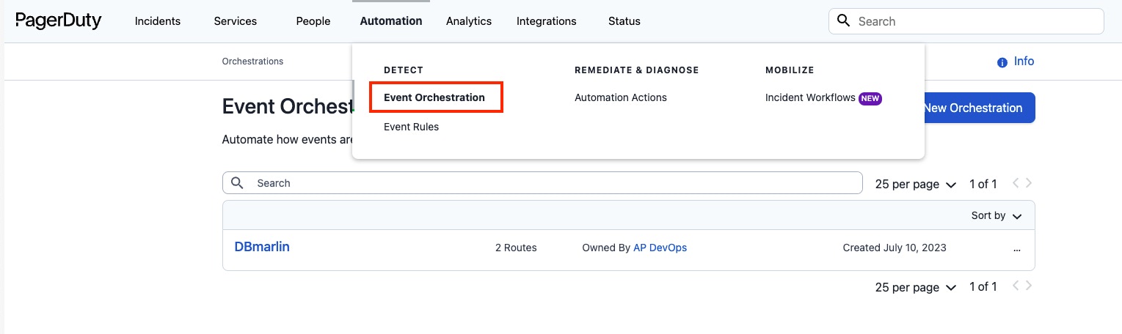Click the top 1 of 1 page indicator
1122x334 pixels.
pyautogui.click(x=983, y=184)
